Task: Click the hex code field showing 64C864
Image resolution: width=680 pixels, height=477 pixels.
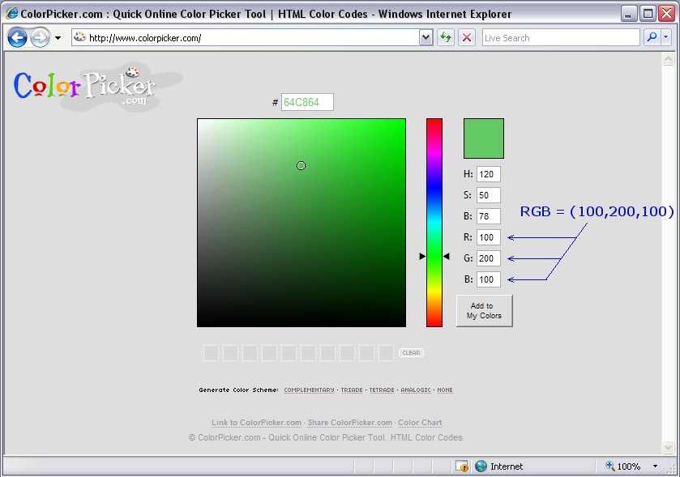Action: tap(307, 103)
